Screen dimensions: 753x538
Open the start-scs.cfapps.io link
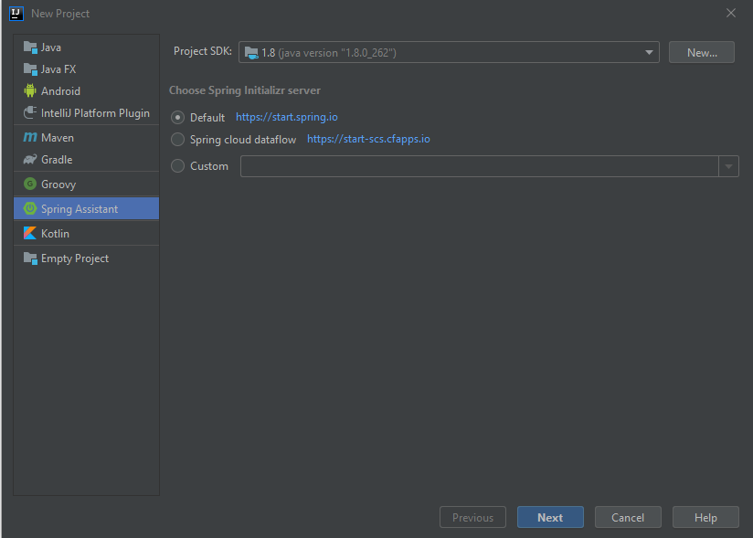(368, 140)
